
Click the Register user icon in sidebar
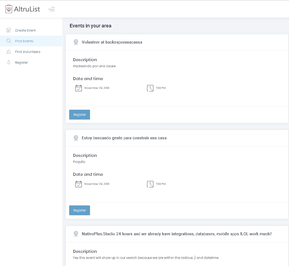point(9,62)
